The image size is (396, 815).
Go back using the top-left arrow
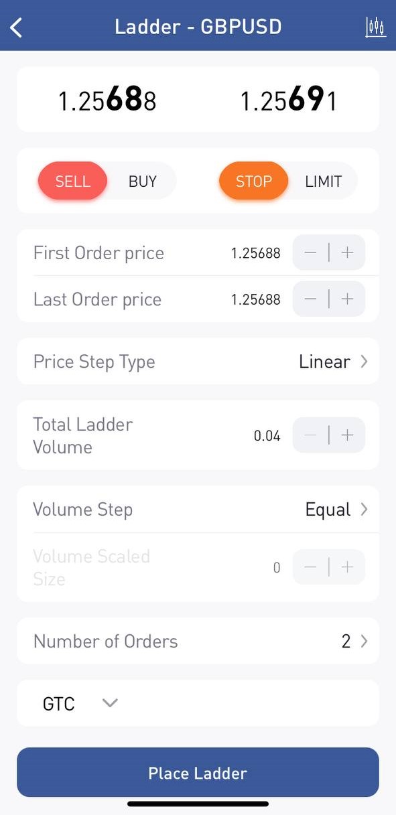17,27
